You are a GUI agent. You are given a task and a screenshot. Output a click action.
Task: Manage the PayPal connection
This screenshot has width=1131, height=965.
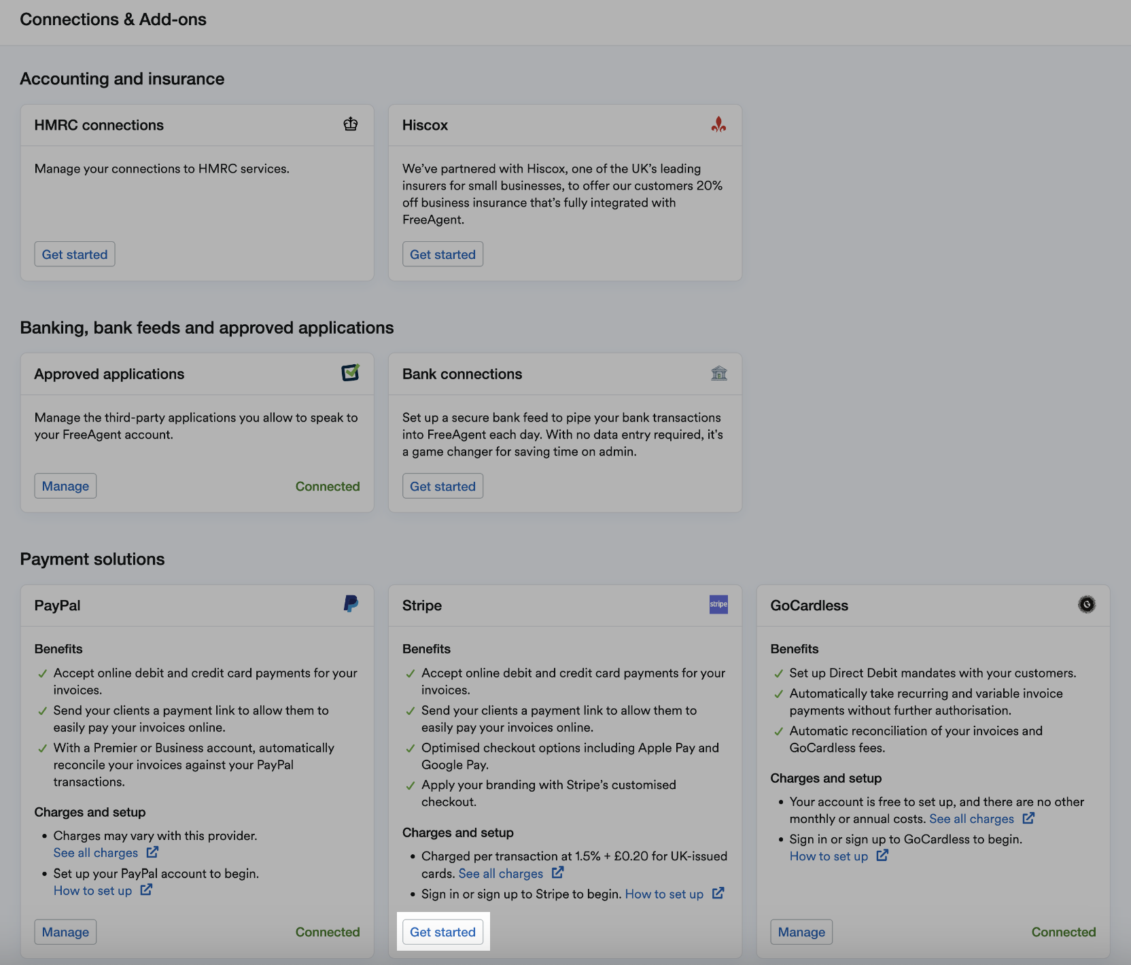(65, 932)
